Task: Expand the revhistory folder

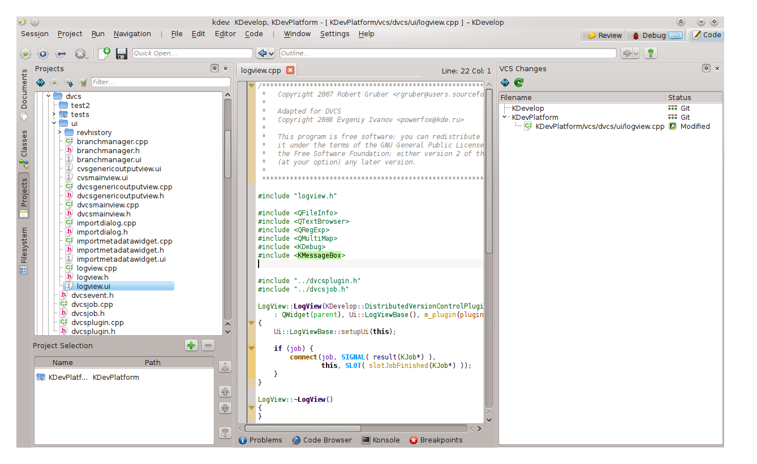Action: coord(59,132)
